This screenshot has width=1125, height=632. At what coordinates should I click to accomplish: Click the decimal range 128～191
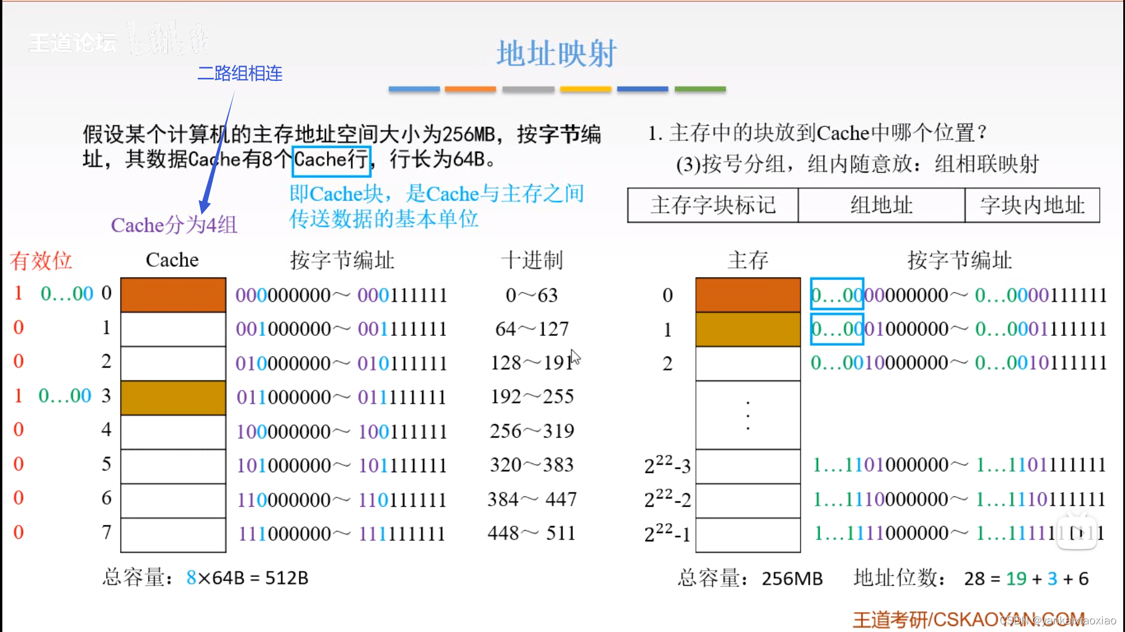click(x=532, y=363)
